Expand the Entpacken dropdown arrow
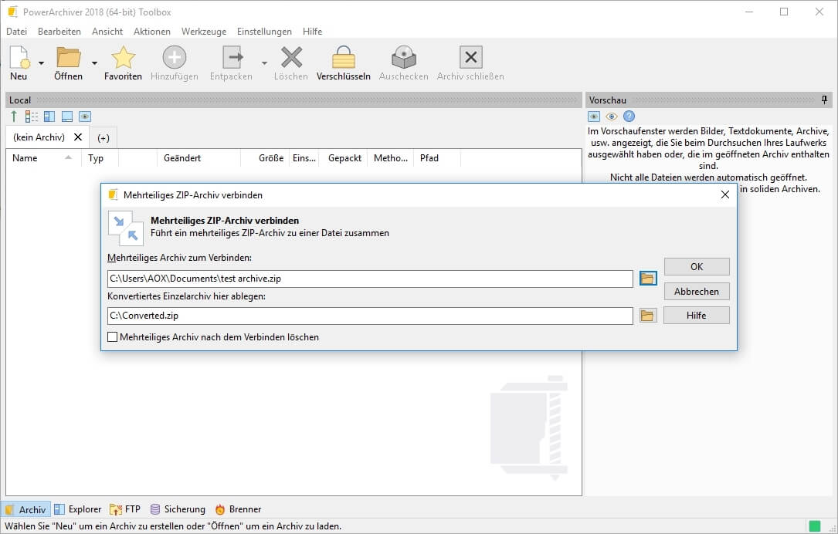The image size is (838, 534). pos(264,63)
